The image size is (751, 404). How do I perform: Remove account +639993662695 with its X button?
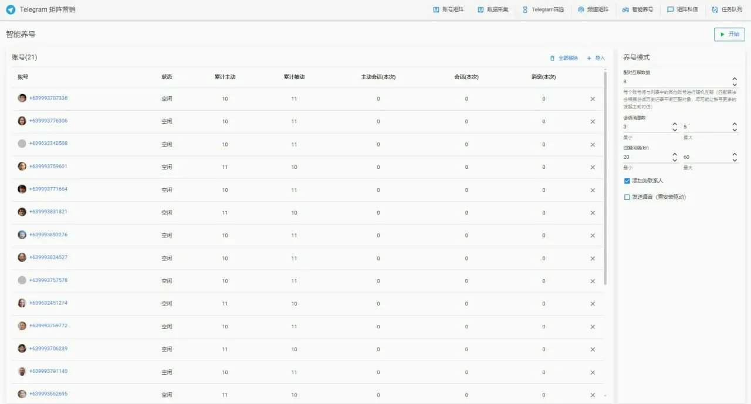click(x=592, y=395)
